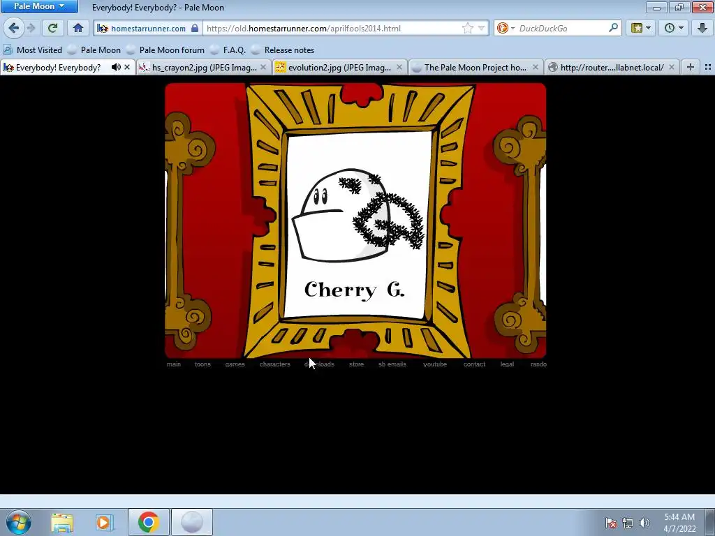Click the 'main' navigation link
This screenshot has height=536, width=715.
(174, 364)
